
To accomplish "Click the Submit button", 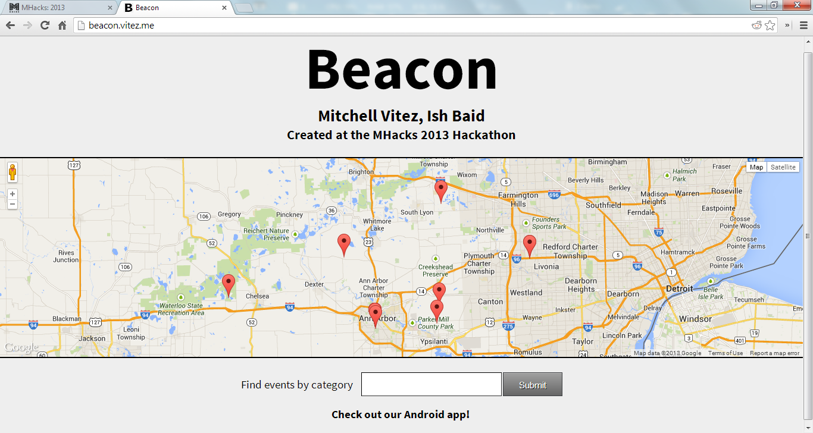I will pyautogui.click(x=533, y=385).
